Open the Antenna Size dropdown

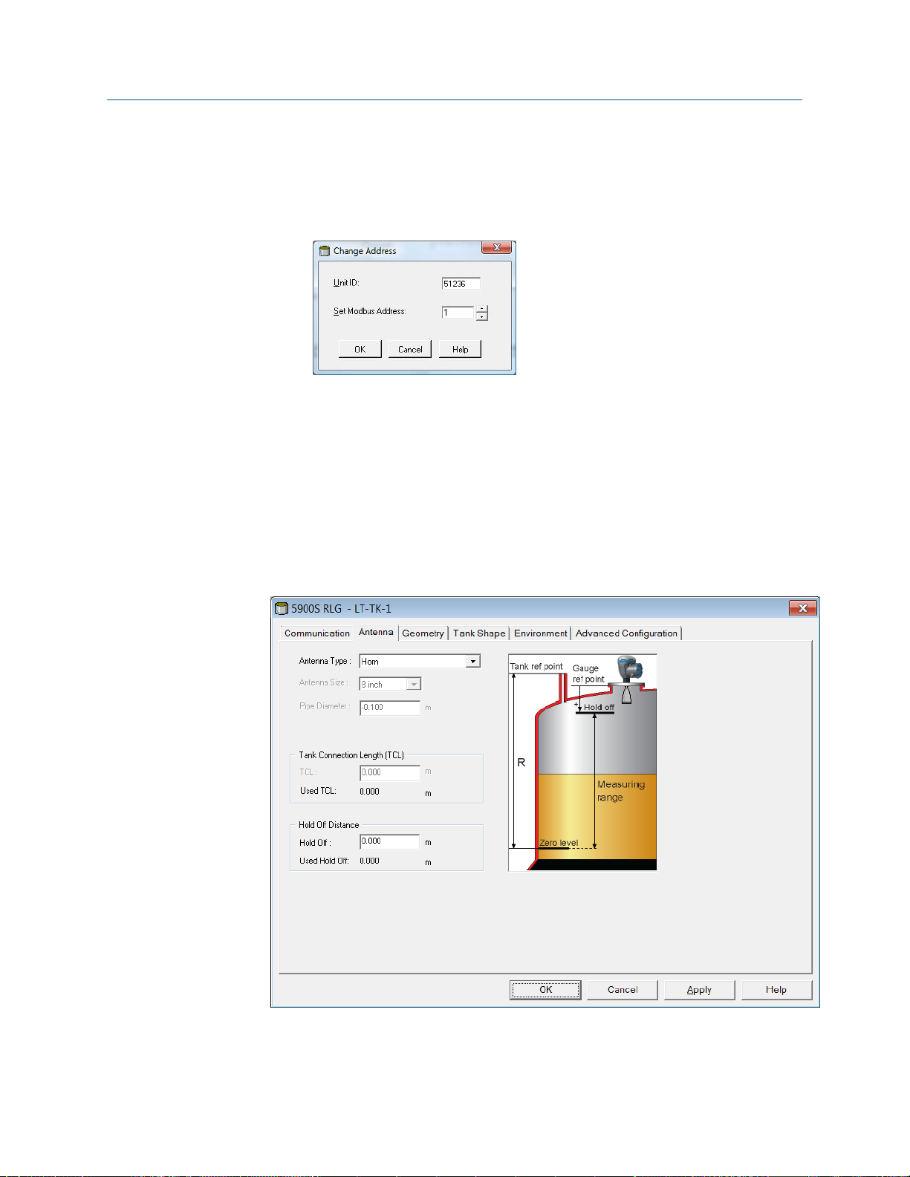point(414,684)
